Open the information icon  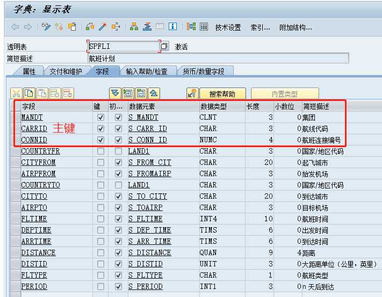[x=172, y=26]
